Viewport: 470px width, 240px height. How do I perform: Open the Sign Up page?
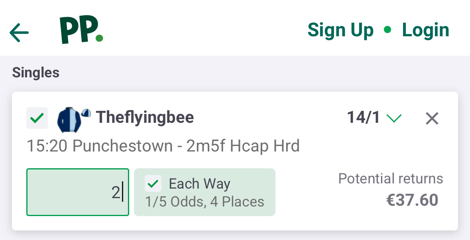[340, 30]
